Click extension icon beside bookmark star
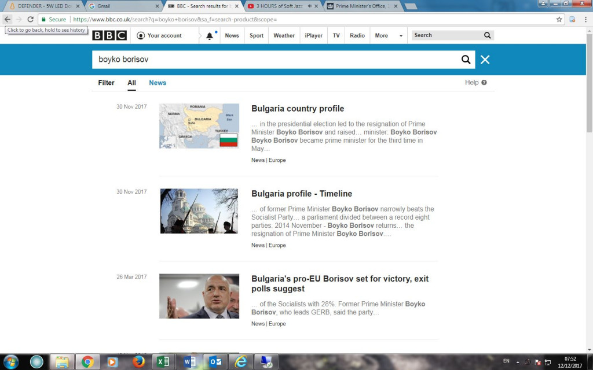Screen dimensions: 593x370 click(x=572, y=19)
